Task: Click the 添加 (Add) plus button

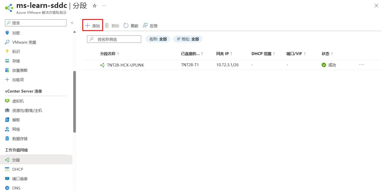Action: [93, 26]
